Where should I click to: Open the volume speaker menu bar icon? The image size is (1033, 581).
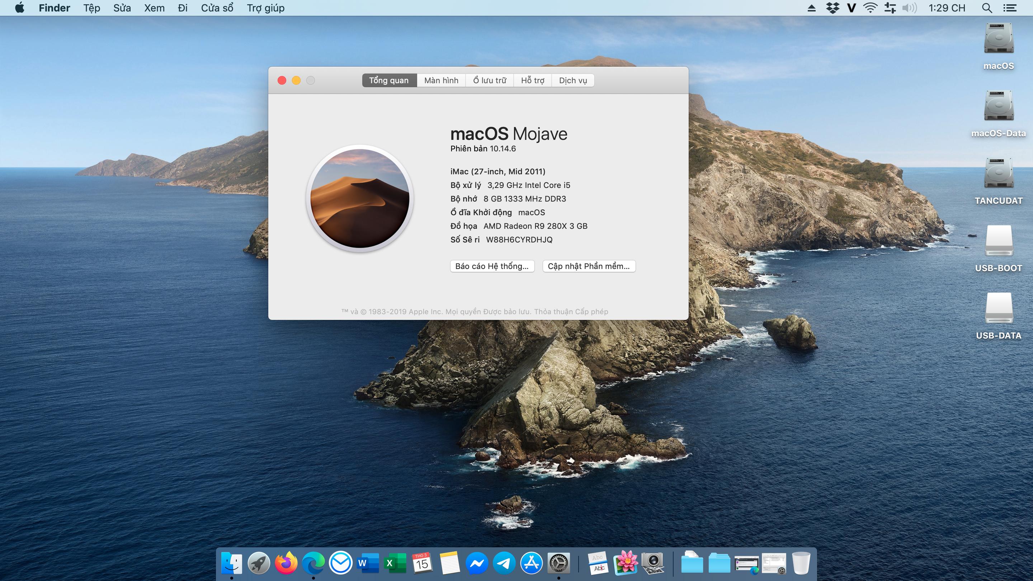click(909, 8)
